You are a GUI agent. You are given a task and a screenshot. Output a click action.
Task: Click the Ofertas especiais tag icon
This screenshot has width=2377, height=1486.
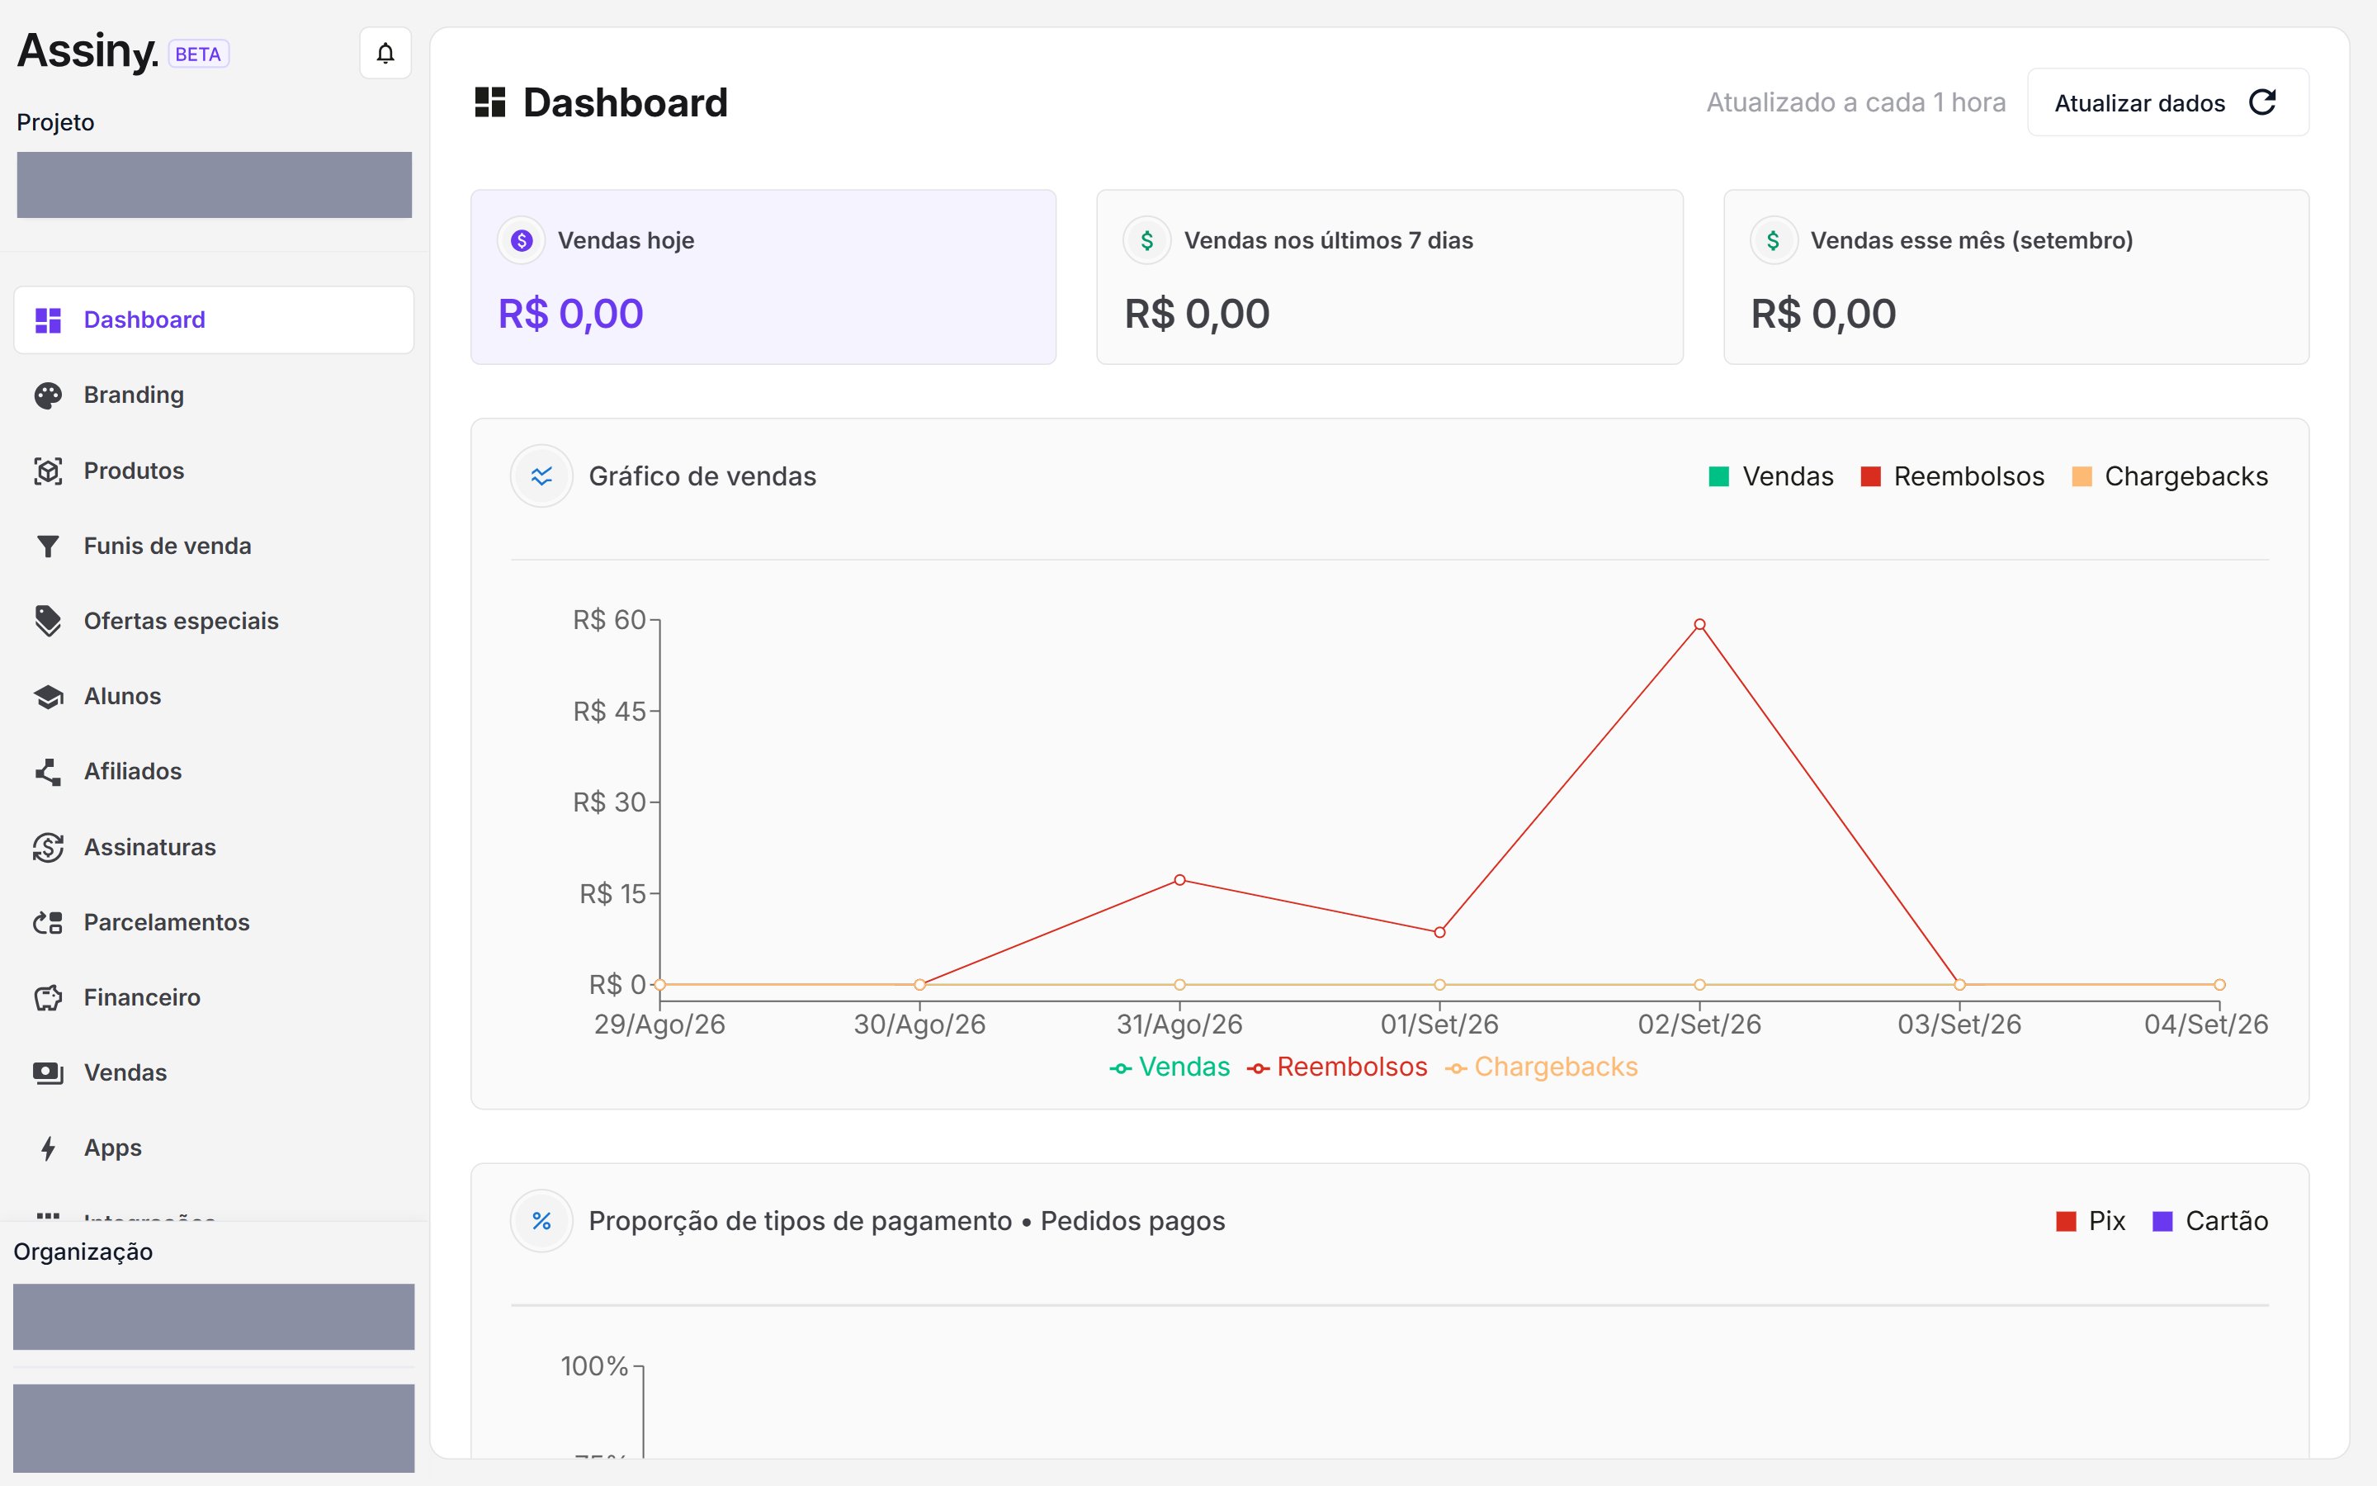click(x=48, y=621)
